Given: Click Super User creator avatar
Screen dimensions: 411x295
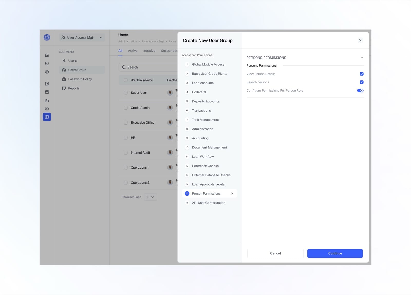Looking at the screenshot, I should [x=170, y=93].
